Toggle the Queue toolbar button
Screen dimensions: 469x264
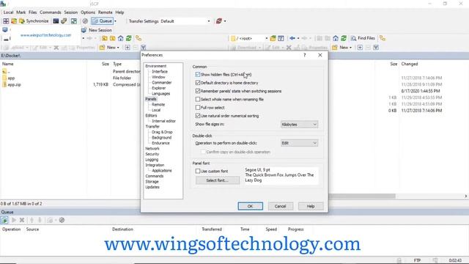point(103,21)
